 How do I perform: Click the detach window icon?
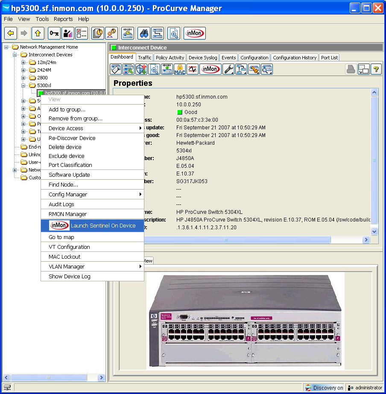click(x=363, y=69)
